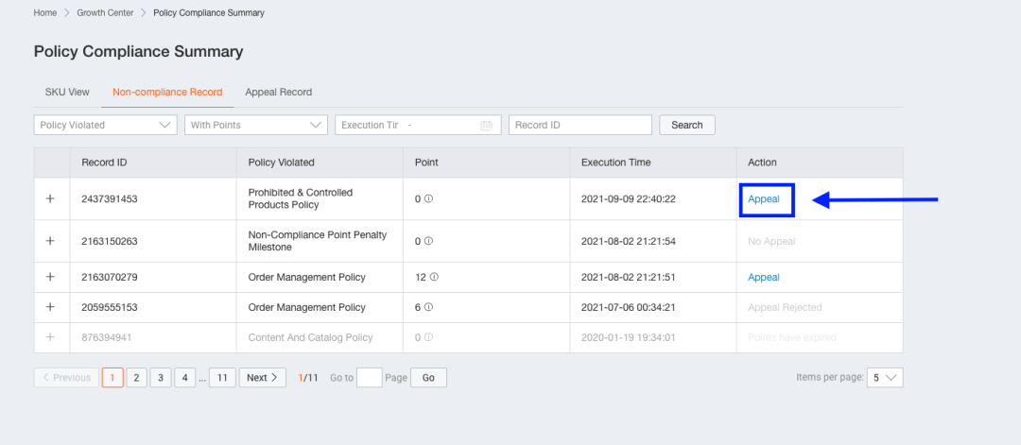
Task: Switch to the Appeal Record tab
Action: click(x=278, y=92)
